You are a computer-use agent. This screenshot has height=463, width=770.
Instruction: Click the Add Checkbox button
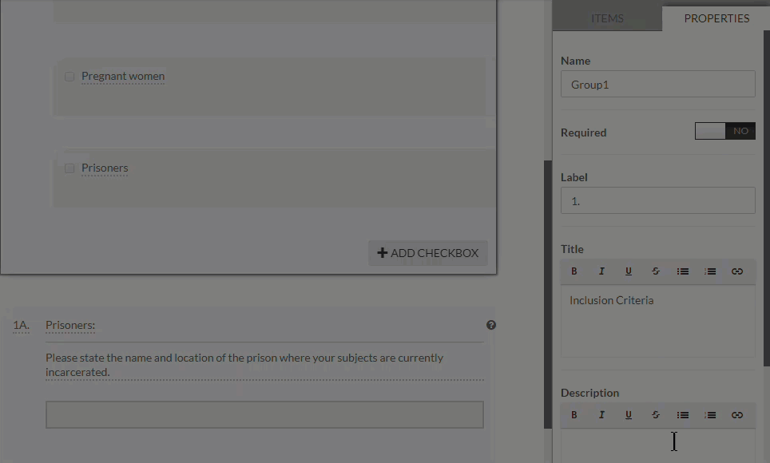click(428, 253)
